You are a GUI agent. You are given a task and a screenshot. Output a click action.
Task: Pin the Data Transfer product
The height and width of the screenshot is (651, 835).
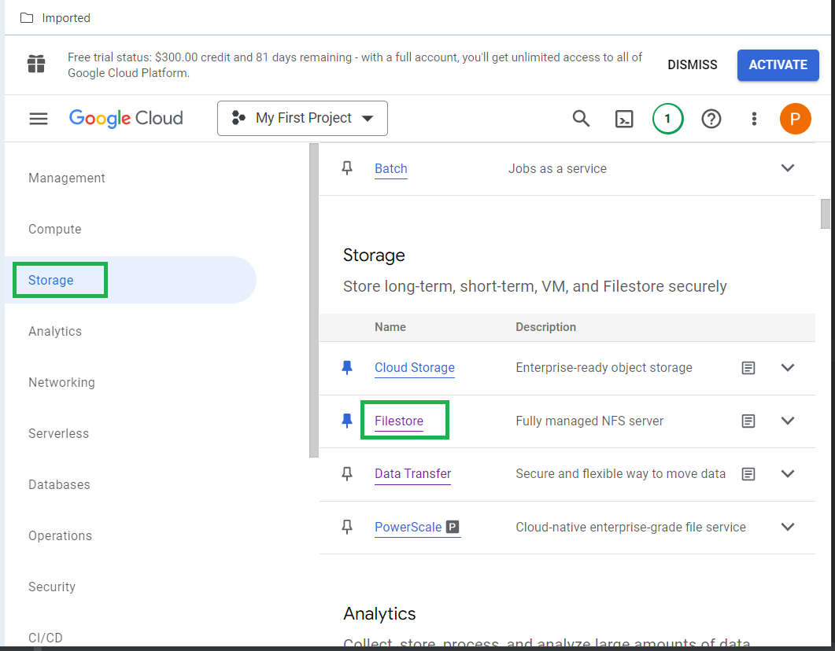click(347, 473)
